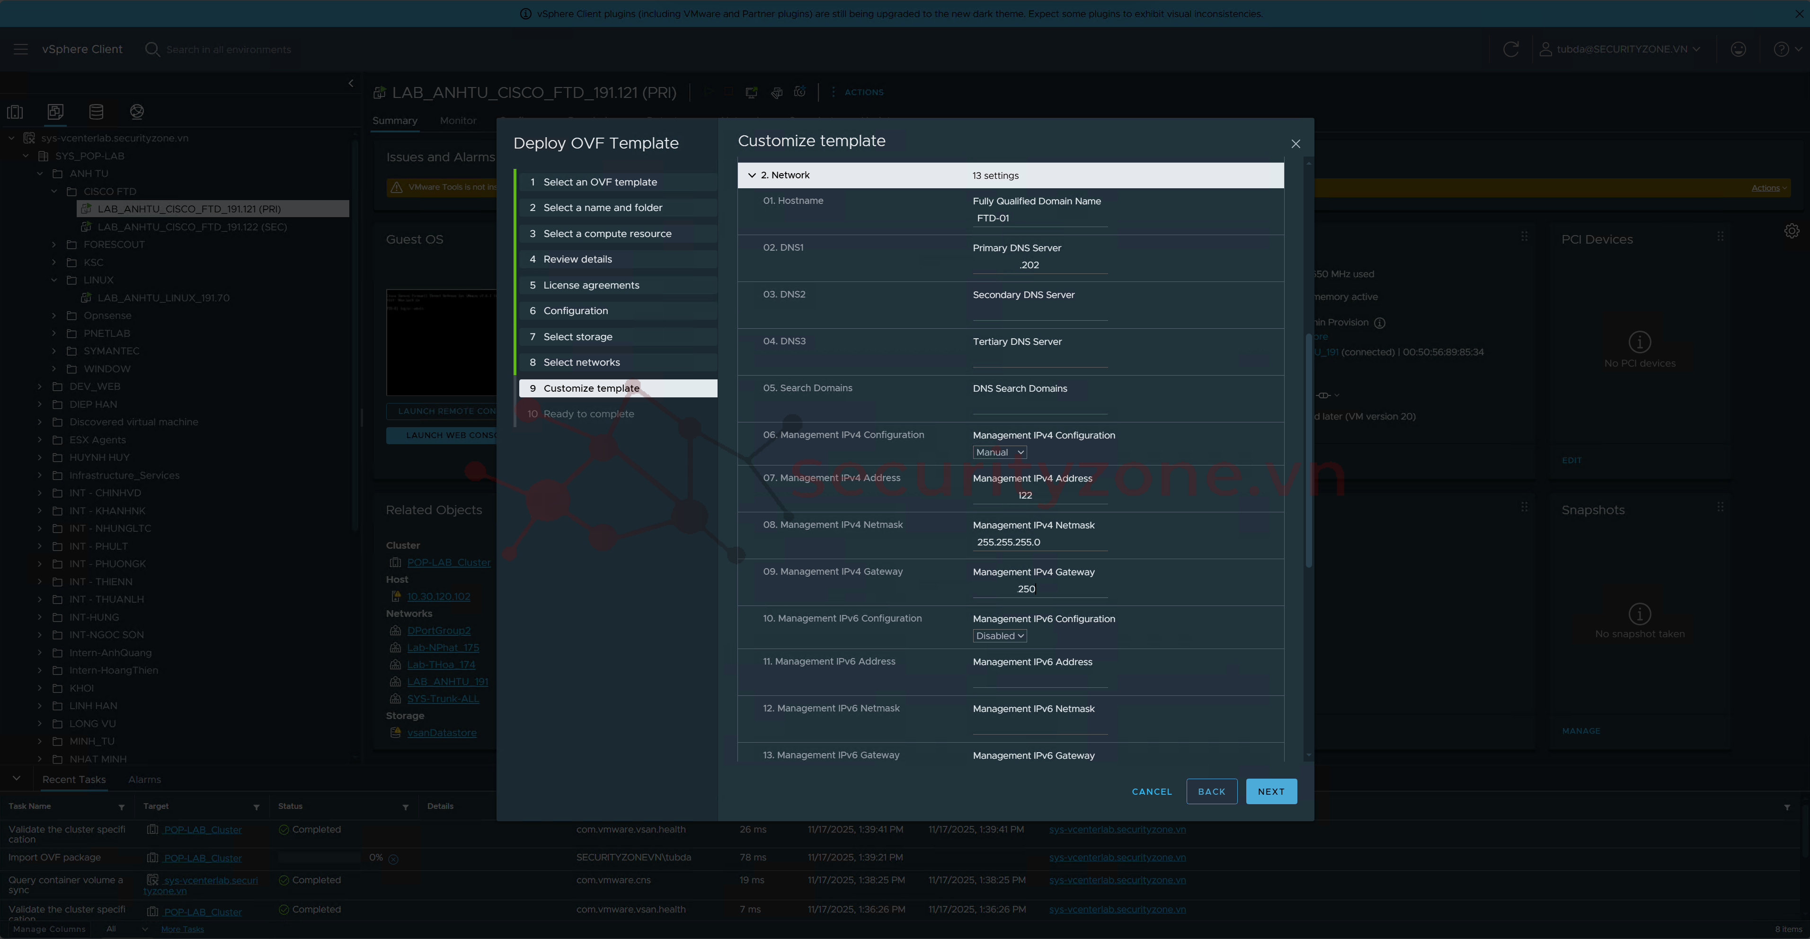Click the Hostname FTD-01 input field
Screen dimensions: 1810x939
pos(1039,219)
